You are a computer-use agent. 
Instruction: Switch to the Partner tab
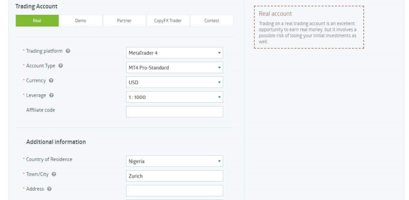coord(124,21)
